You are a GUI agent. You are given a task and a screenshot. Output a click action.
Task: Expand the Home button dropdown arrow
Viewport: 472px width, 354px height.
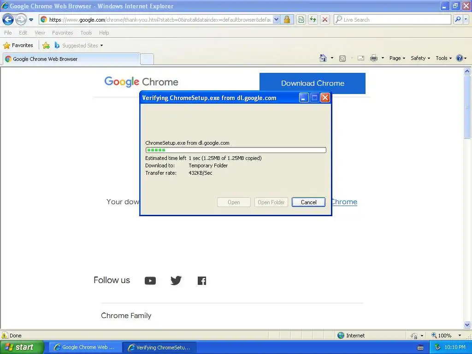[x=332, y=58]
